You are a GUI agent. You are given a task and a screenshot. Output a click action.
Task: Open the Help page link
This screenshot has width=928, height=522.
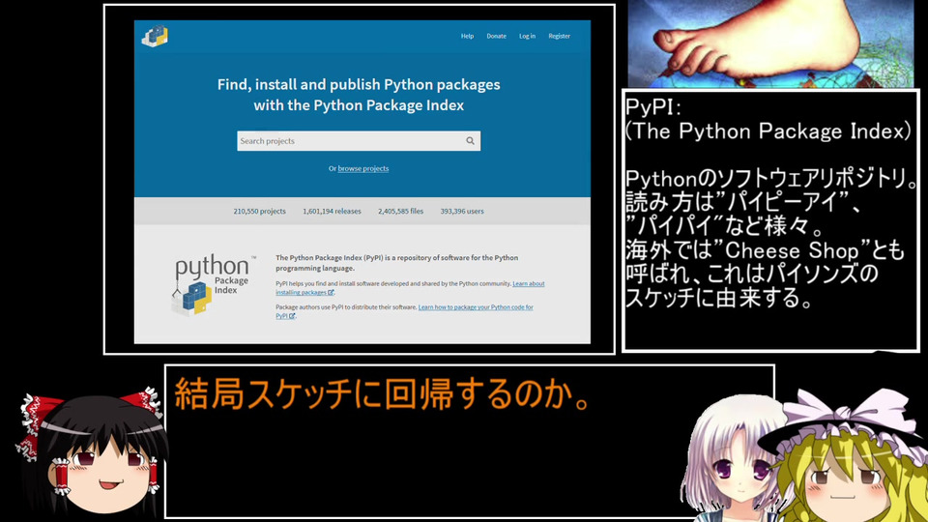(467, 36)
